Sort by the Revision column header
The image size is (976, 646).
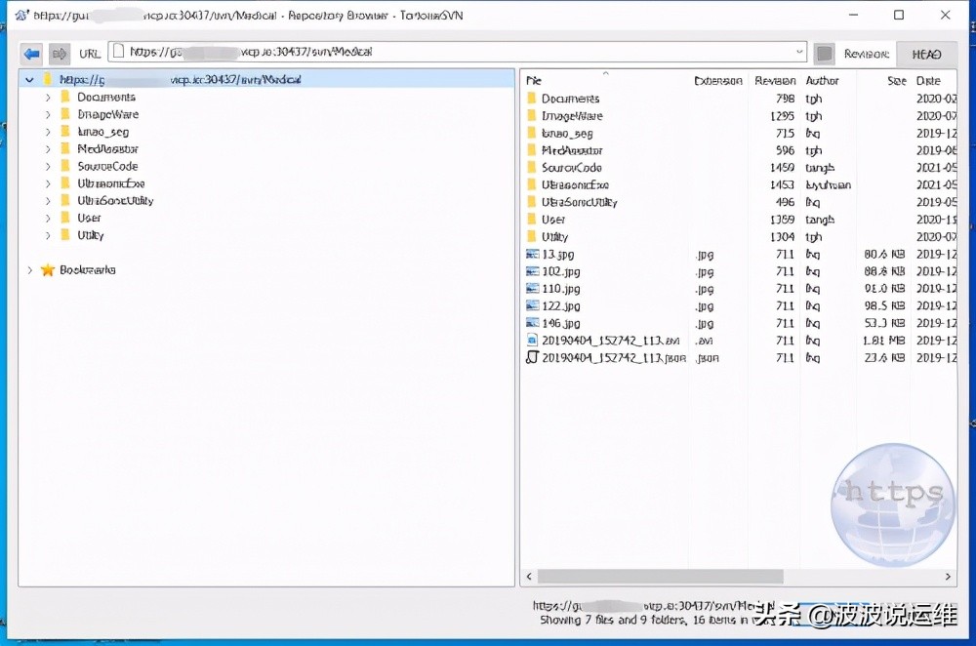point(775,80)
